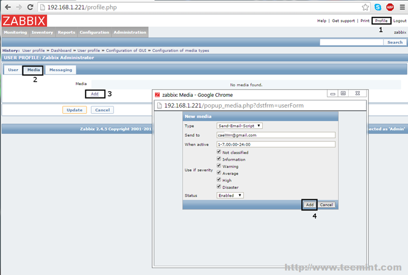Reload the page with refresh icon

tap(30, 7)
